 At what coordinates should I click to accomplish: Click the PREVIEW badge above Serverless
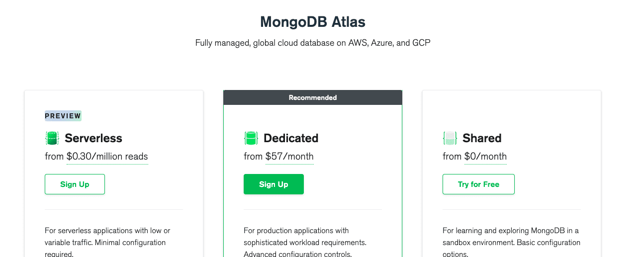[63, 116]
